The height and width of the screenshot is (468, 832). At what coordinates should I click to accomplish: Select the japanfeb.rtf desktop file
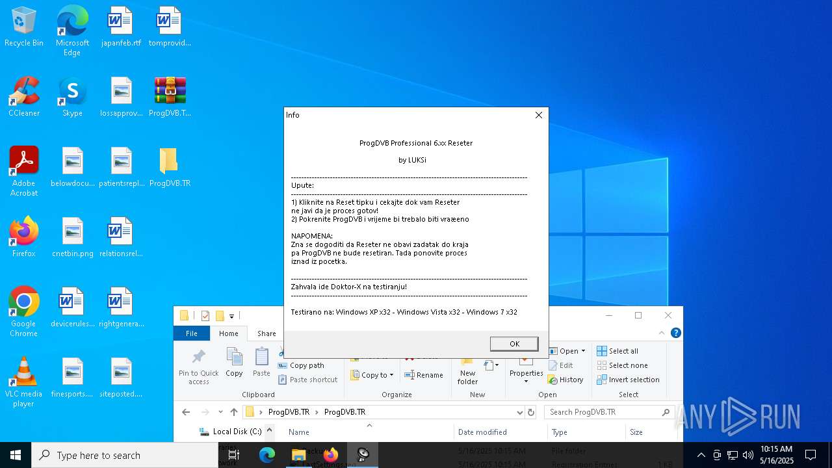(121, 27)
